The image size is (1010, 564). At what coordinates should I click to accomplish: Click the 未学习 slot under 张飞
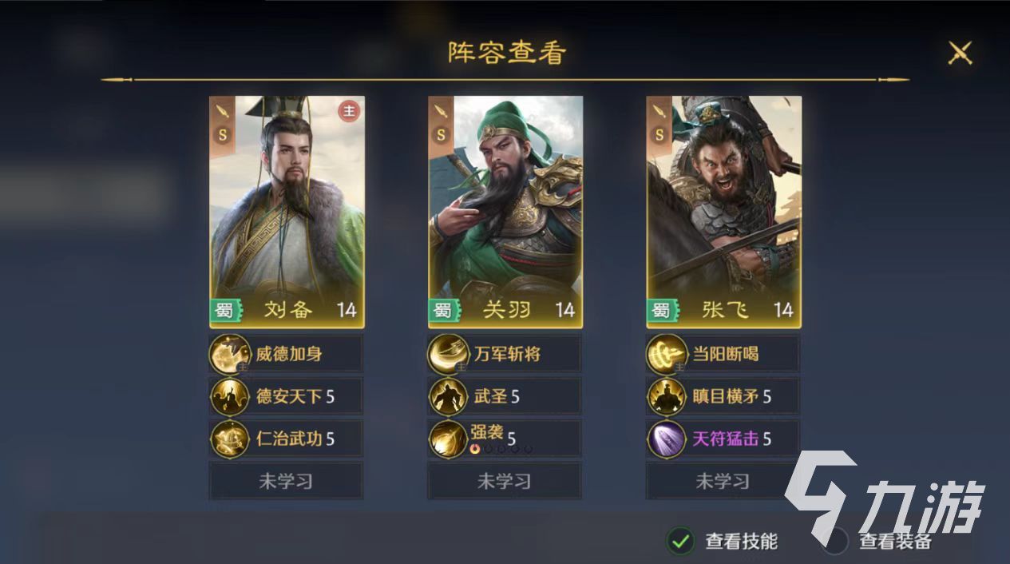click(723, 481)
